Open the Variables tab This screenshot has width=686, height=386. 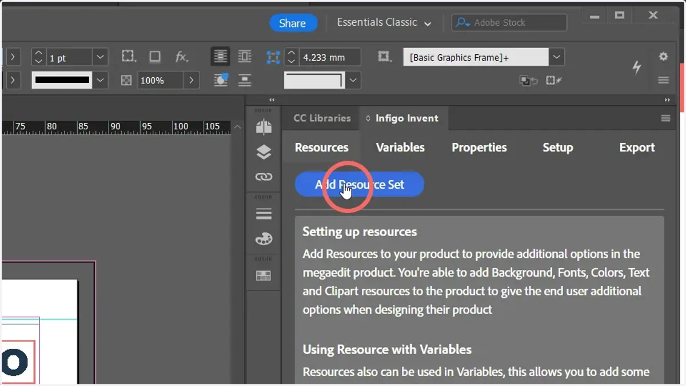tap(400, 148)
